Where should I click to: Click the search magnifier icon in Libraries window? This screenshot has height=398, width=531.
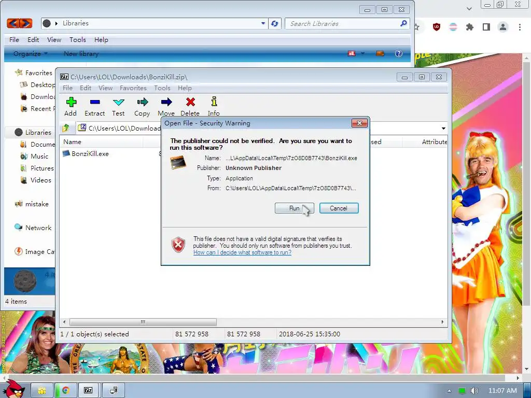pyautogui.click(x=403, y=23)
